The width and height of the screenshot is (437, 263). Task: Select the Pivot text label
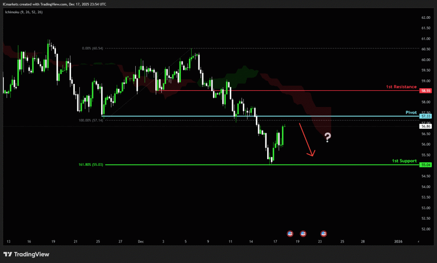coord(411,113)
